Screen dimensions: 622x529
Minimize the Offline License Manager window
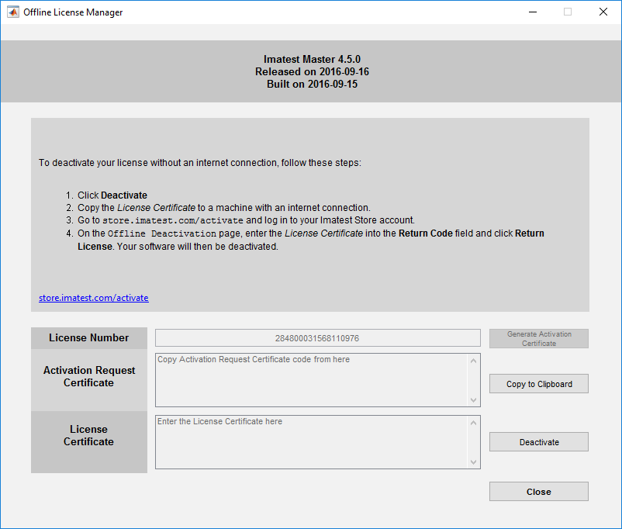coord(533,12)
